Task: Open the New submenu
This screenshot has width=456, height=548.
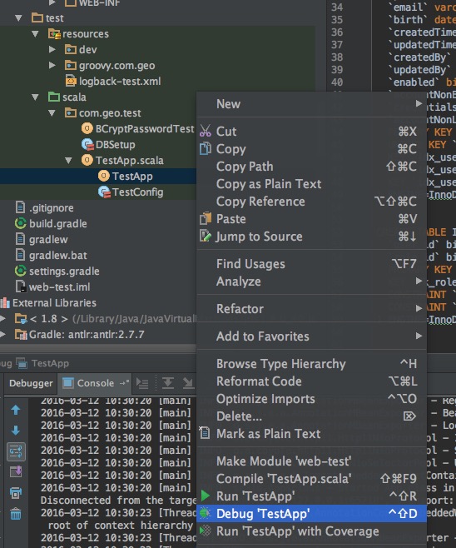Action: [x=311, y=104]
